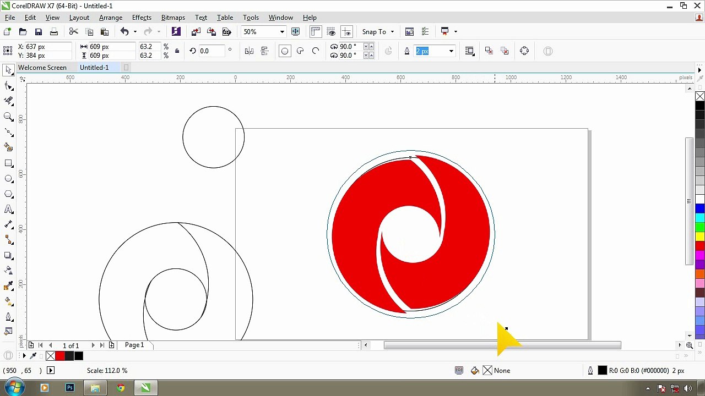Click the Export icon
This screenshot has width=705, height=396.
coord(211,32)
